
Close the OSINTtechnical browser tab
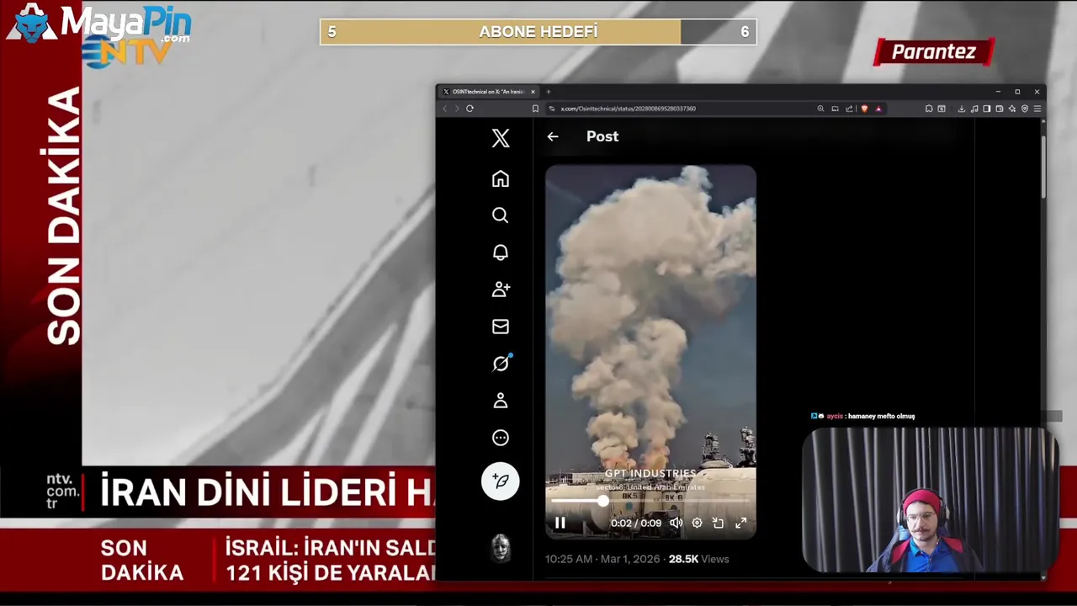(533, 92)
